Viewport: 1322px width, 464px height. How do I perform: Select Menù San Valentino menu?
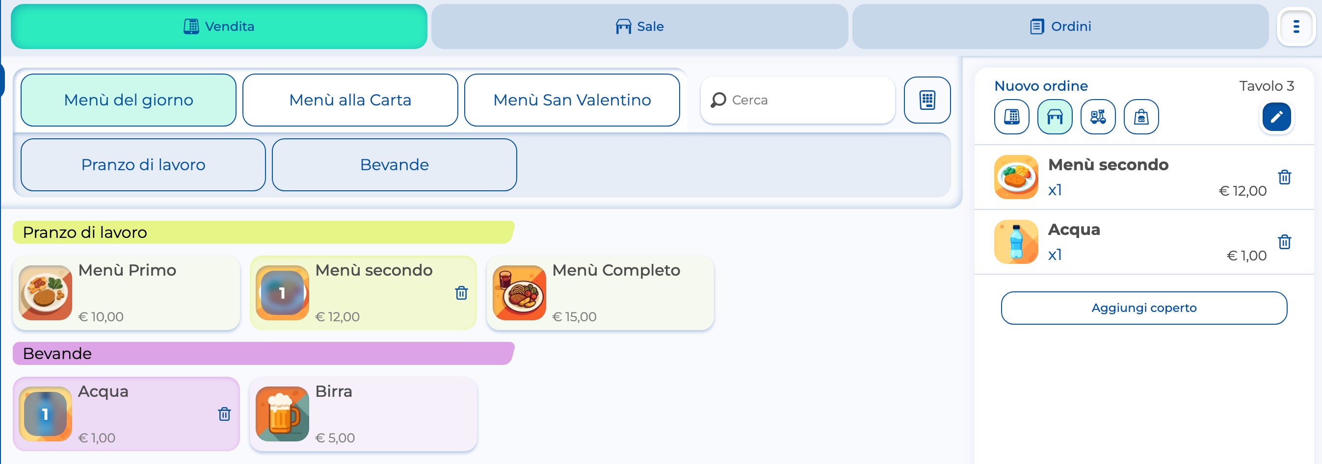tap(572, 100)
